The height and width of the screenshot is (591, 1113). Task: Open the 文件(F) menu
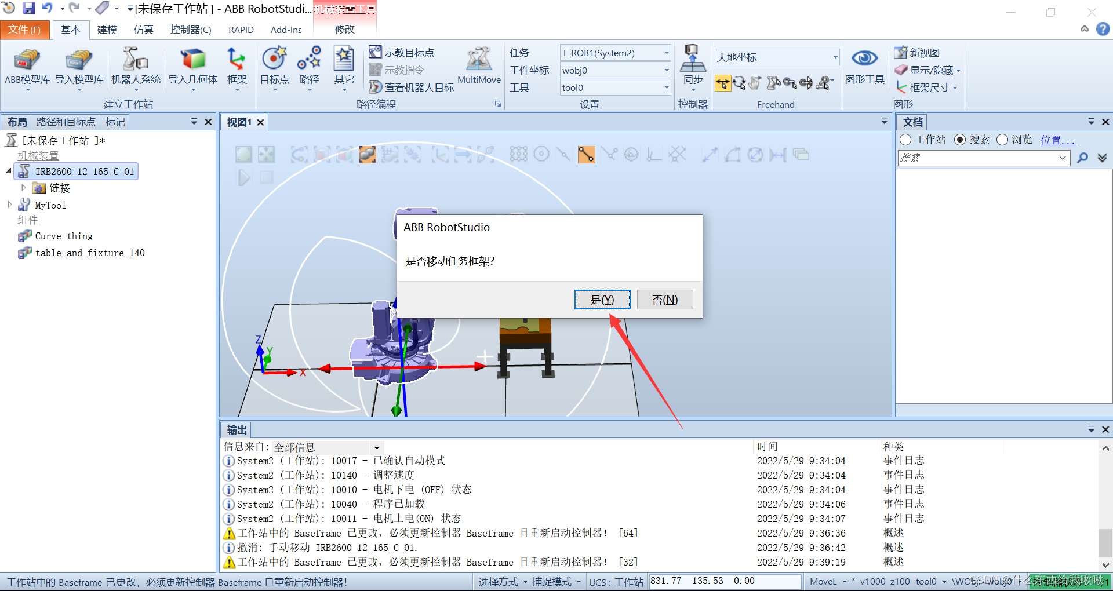pyautogui.click(x=24, y=30)
